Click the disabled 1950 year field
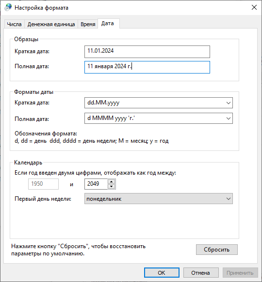This screenshot has height=282, width=262. click(x=43, y=184)
